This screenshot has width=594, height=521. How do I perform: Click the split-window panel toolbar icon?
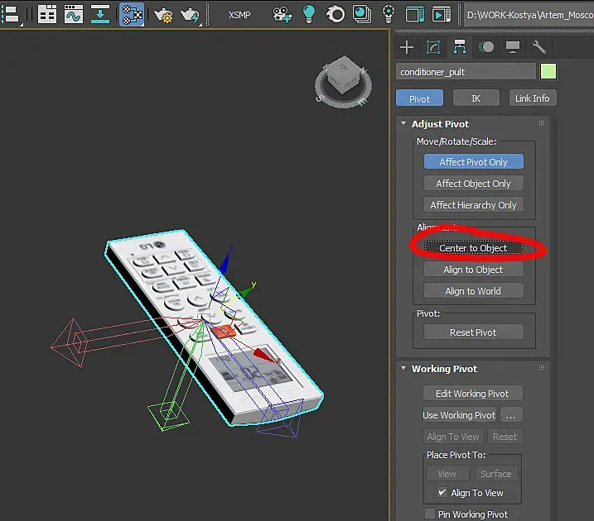pyautogui.click(x=415, y=15)
